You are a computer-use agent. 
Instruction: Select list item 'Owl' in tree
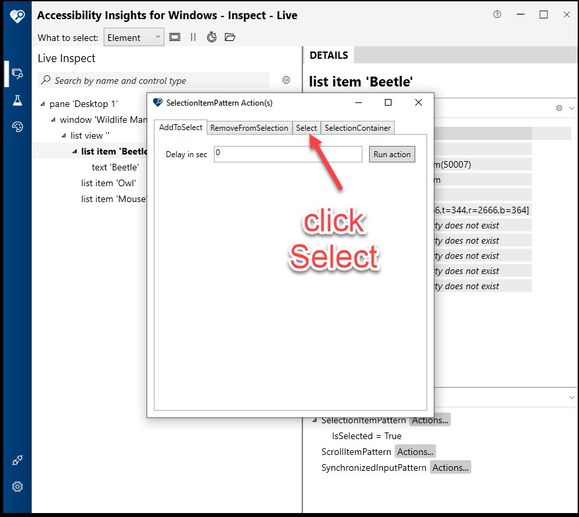[108, 183]
